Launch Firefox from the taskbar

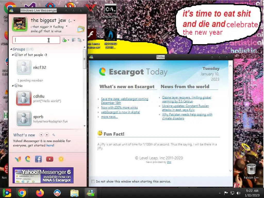pos(40,193)
